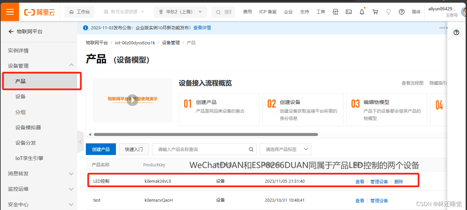
Task: Switch language via 简体
Action: pos(416,12)
